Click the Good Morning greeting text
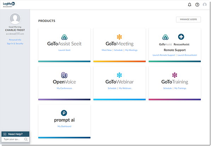Image resolution: width=211 pixels, height=146 pixels. click(x=15, y=27)
